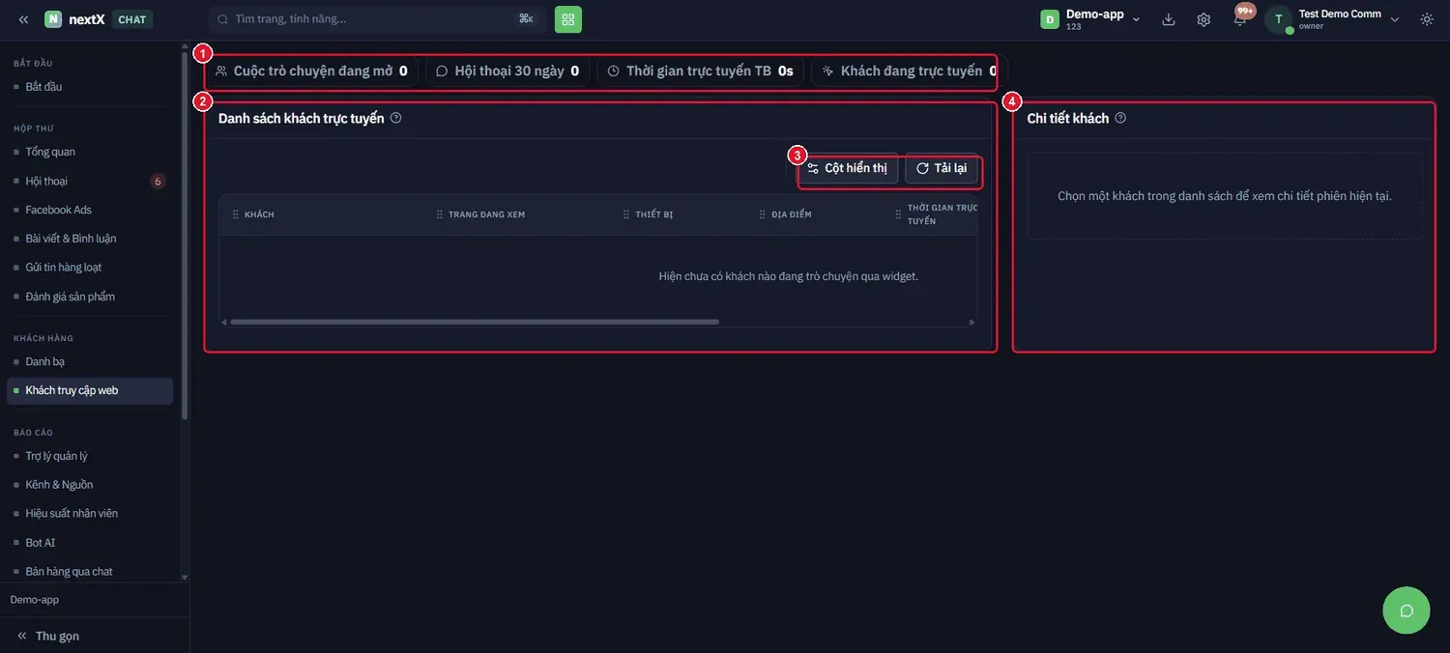1450x653 pixels.
Task: Click help icon beside Danh sách khách trực tuyến
Action: click(395, 118)
